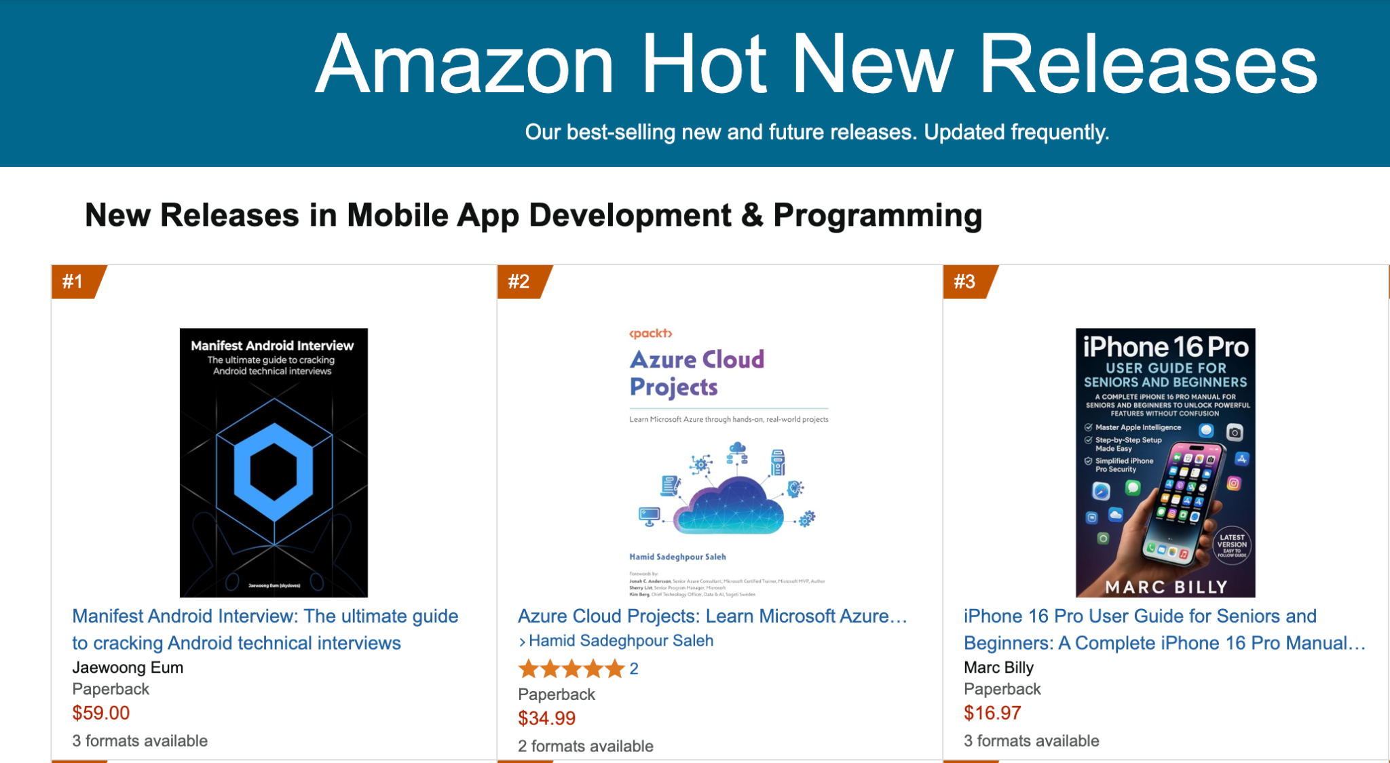Click 2 formats available under Azure Cloud Projects
The image size is (1390, 763).
click(585, 746)
